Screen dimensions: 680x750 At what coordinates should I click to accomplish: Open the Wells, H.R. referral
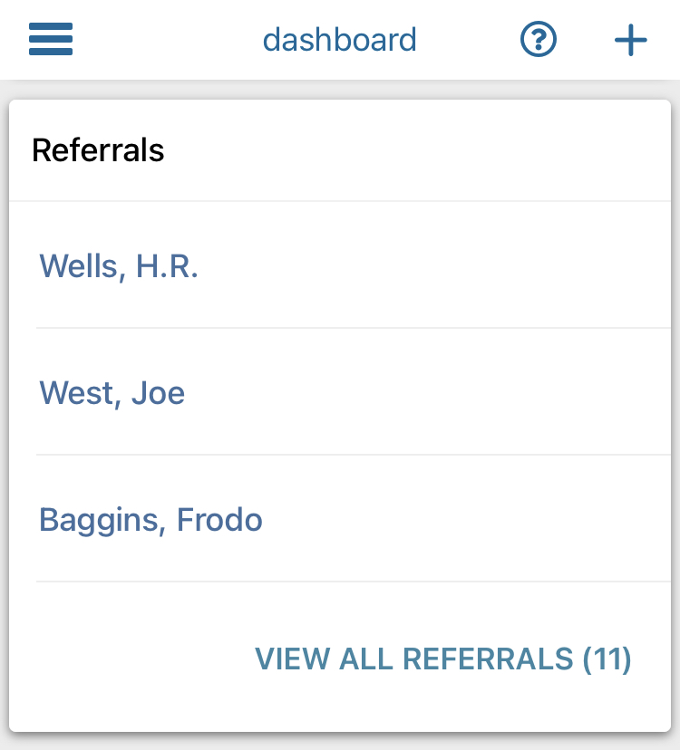[119, 266]
